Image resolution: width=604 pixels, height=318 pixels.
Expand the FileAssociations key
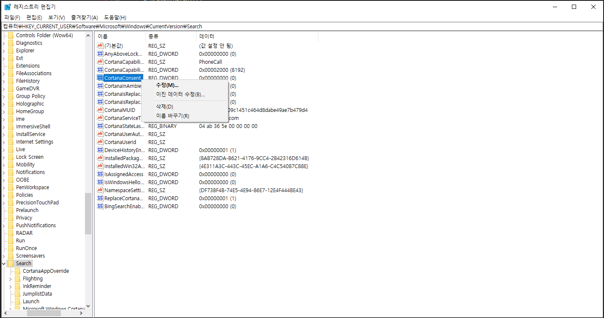4,73
